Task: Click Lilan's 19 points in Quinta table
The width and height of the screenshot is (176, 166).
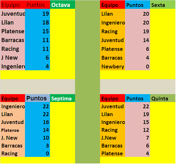Action: tap(138, 114)
